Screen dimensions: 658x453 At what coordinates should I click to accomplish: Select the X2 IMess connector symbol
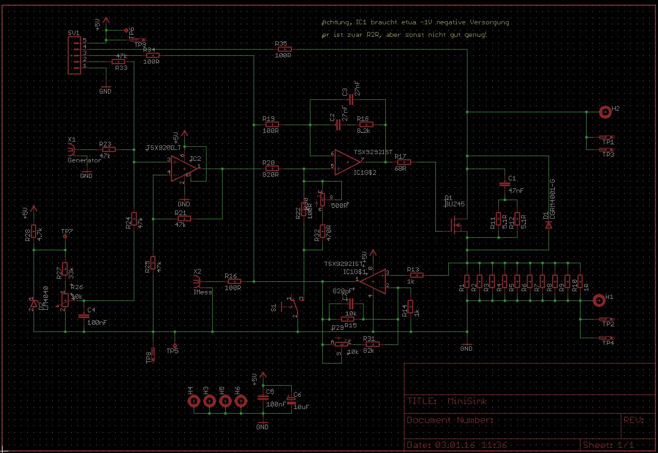[x=197, y=281]
